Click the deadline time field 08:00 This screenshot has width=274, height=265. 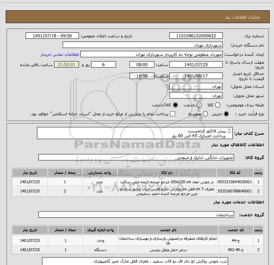[142, 64]
